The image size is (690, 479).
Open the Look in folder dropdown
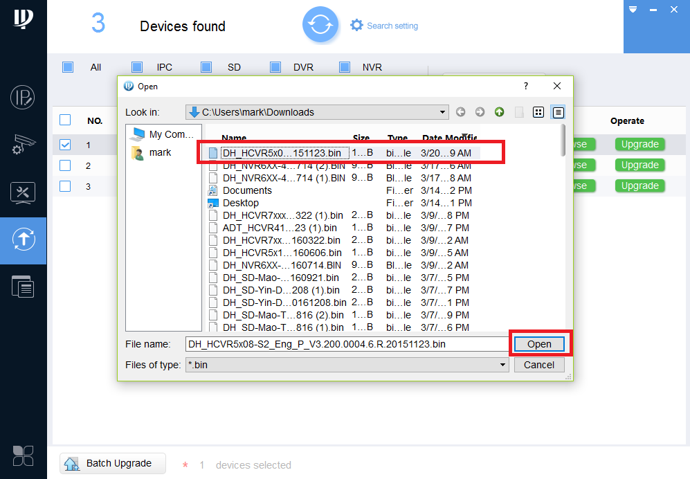click(x=442, y=111)
